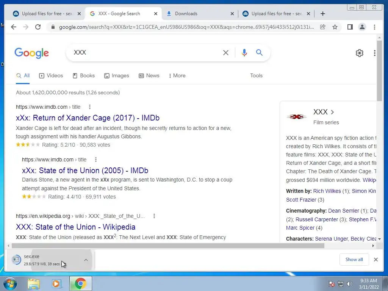
Task: Open xXx: State of the Union (2005) IMDb link
Action: (85, 171)
